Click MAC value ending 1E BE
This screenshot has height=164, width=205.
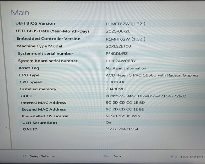pos(125,109)
